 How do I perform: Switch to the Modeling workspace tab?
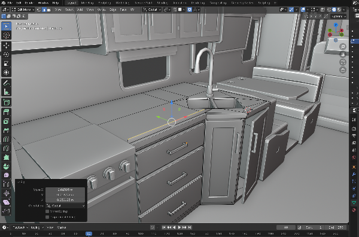point(87,3)
